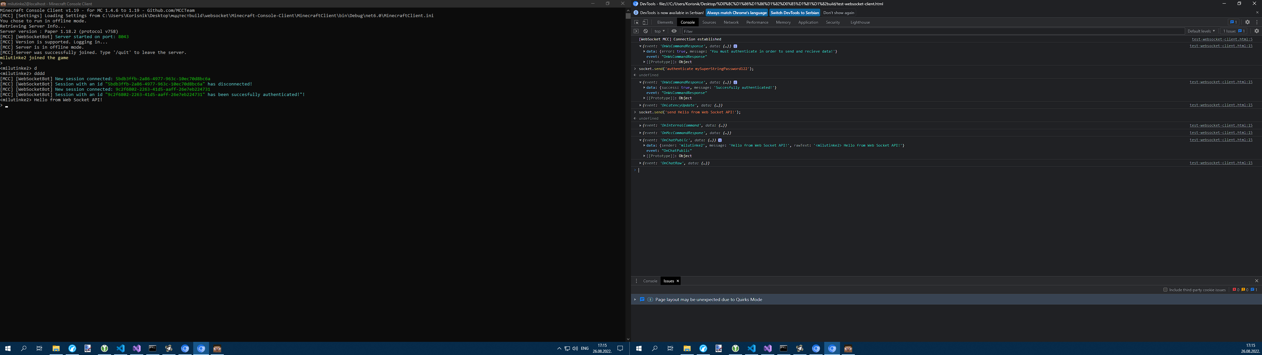Switch to the Network tab
The width and height of the screenshot is (1262, 355).
pyautogui.click(x=731, y=22)
